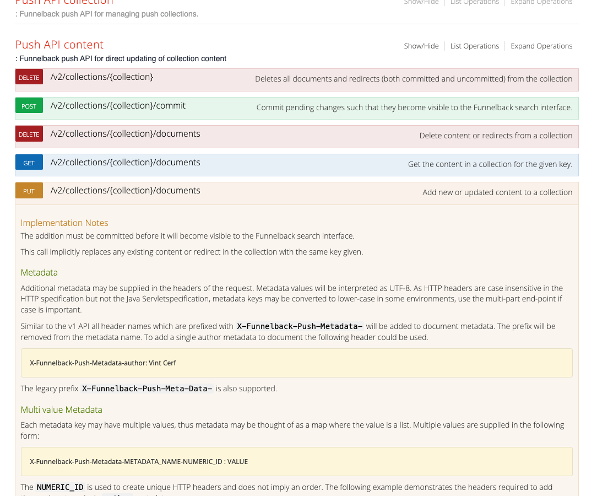Click the DELETE badge on the documents endpoint
Viewport: 597px width, 496px height.
pyautogui.click(x=29, y=134)
